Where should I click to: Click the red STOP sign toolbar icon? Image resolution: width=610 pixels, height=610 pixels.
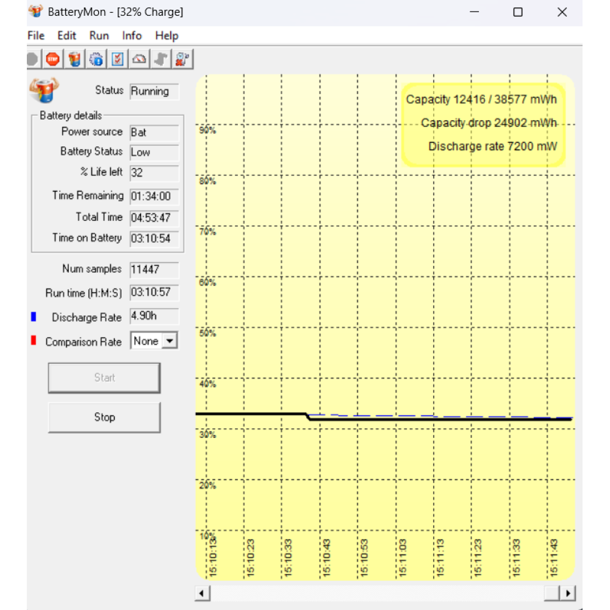[52, 59]
